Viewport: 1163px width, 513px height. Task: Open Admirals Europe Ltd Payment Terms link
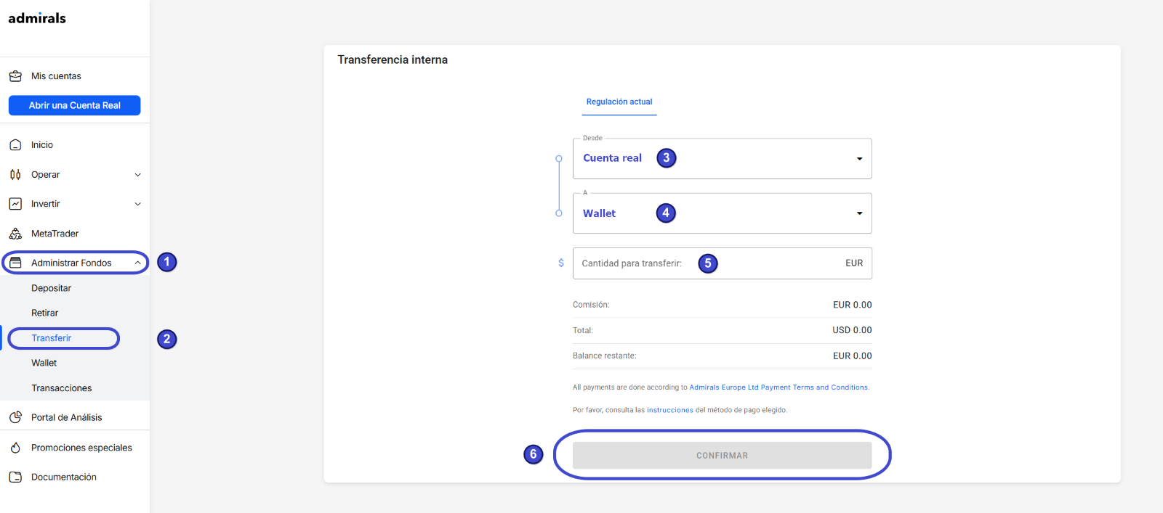tap(778, 387)
